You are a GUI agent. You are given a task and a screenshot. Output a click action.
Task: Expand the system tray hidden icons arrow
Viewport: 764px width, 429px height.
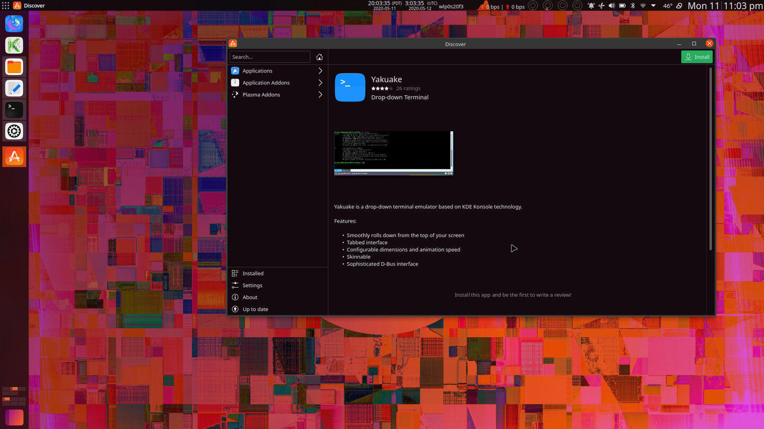coord(653,6)
